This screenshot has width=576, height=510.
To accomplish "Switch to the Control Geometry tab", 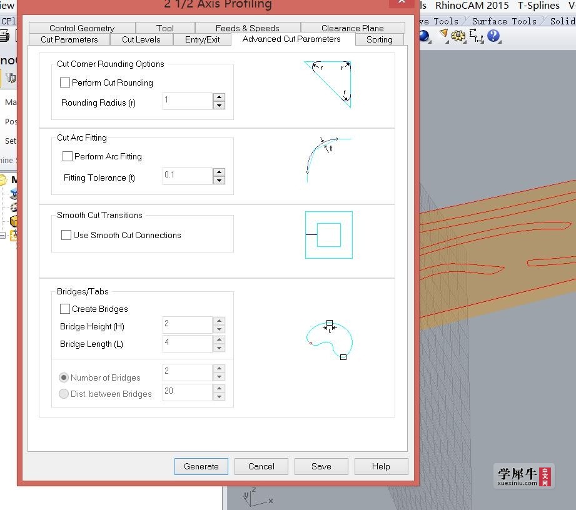I will (x=82, y=28).
